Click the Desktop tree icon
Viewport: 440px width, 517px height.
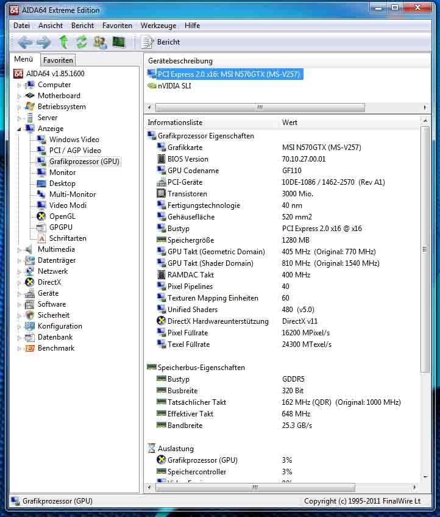pos(41,184)
